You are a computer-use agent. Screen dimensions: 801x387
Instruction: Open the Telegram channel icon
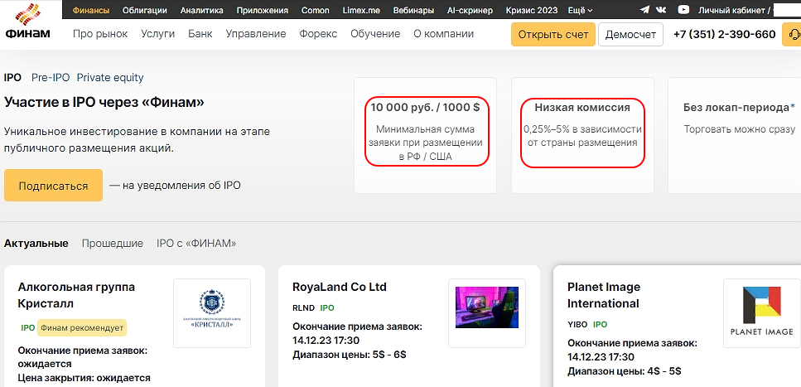tap(645, 11)
